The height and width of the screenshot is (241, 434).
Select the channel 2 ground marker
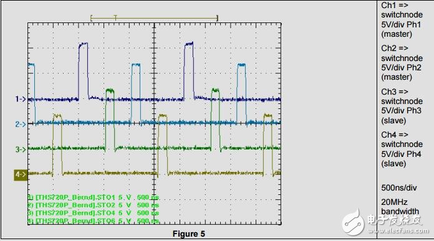tap(21, 124)
